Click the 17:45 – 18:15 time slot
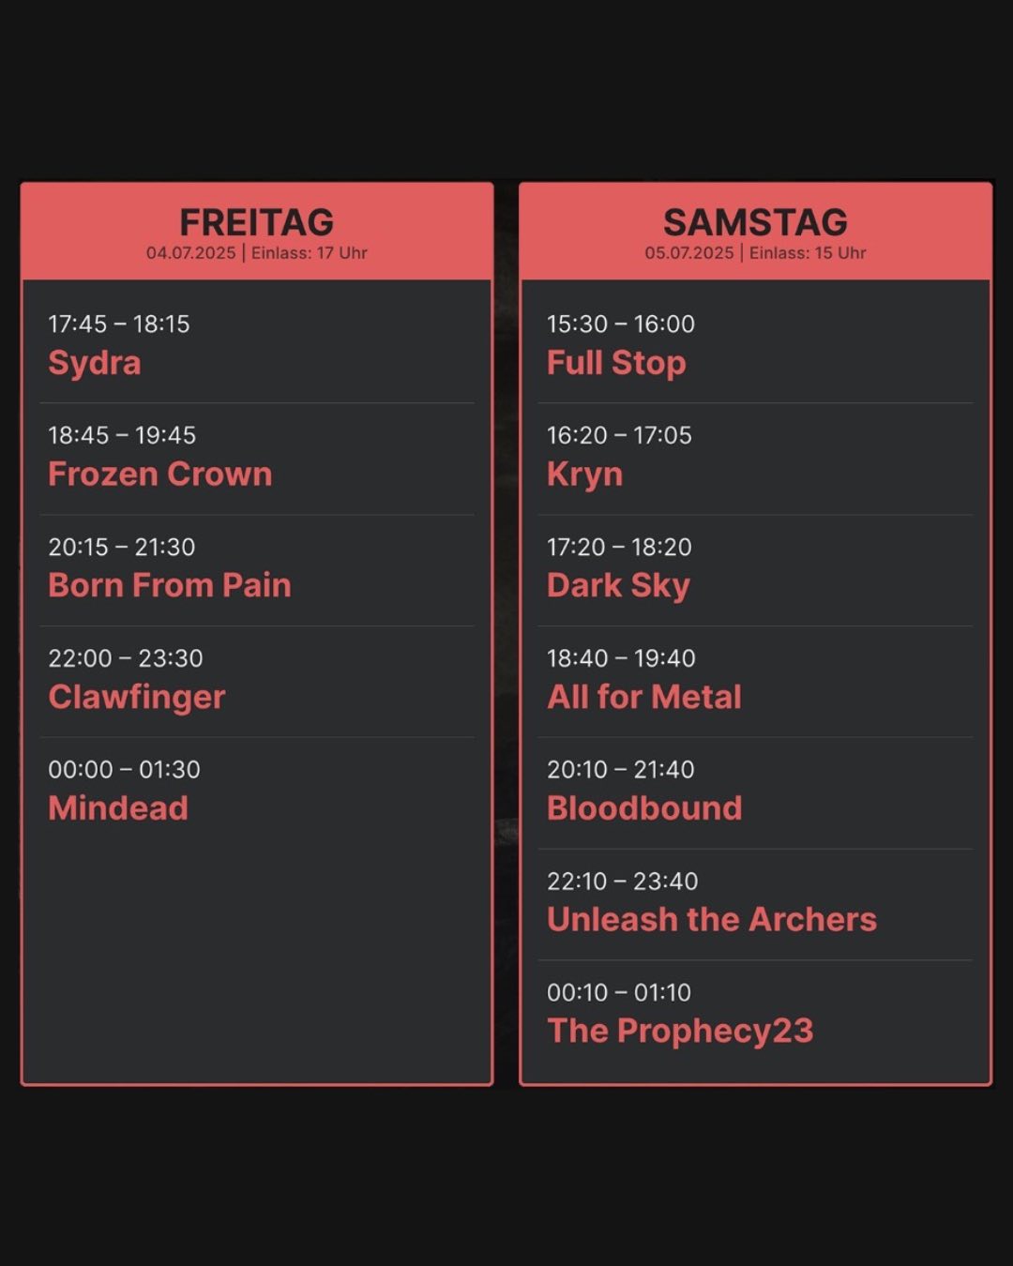The image size is (1013, 1266). click(119, 324)
